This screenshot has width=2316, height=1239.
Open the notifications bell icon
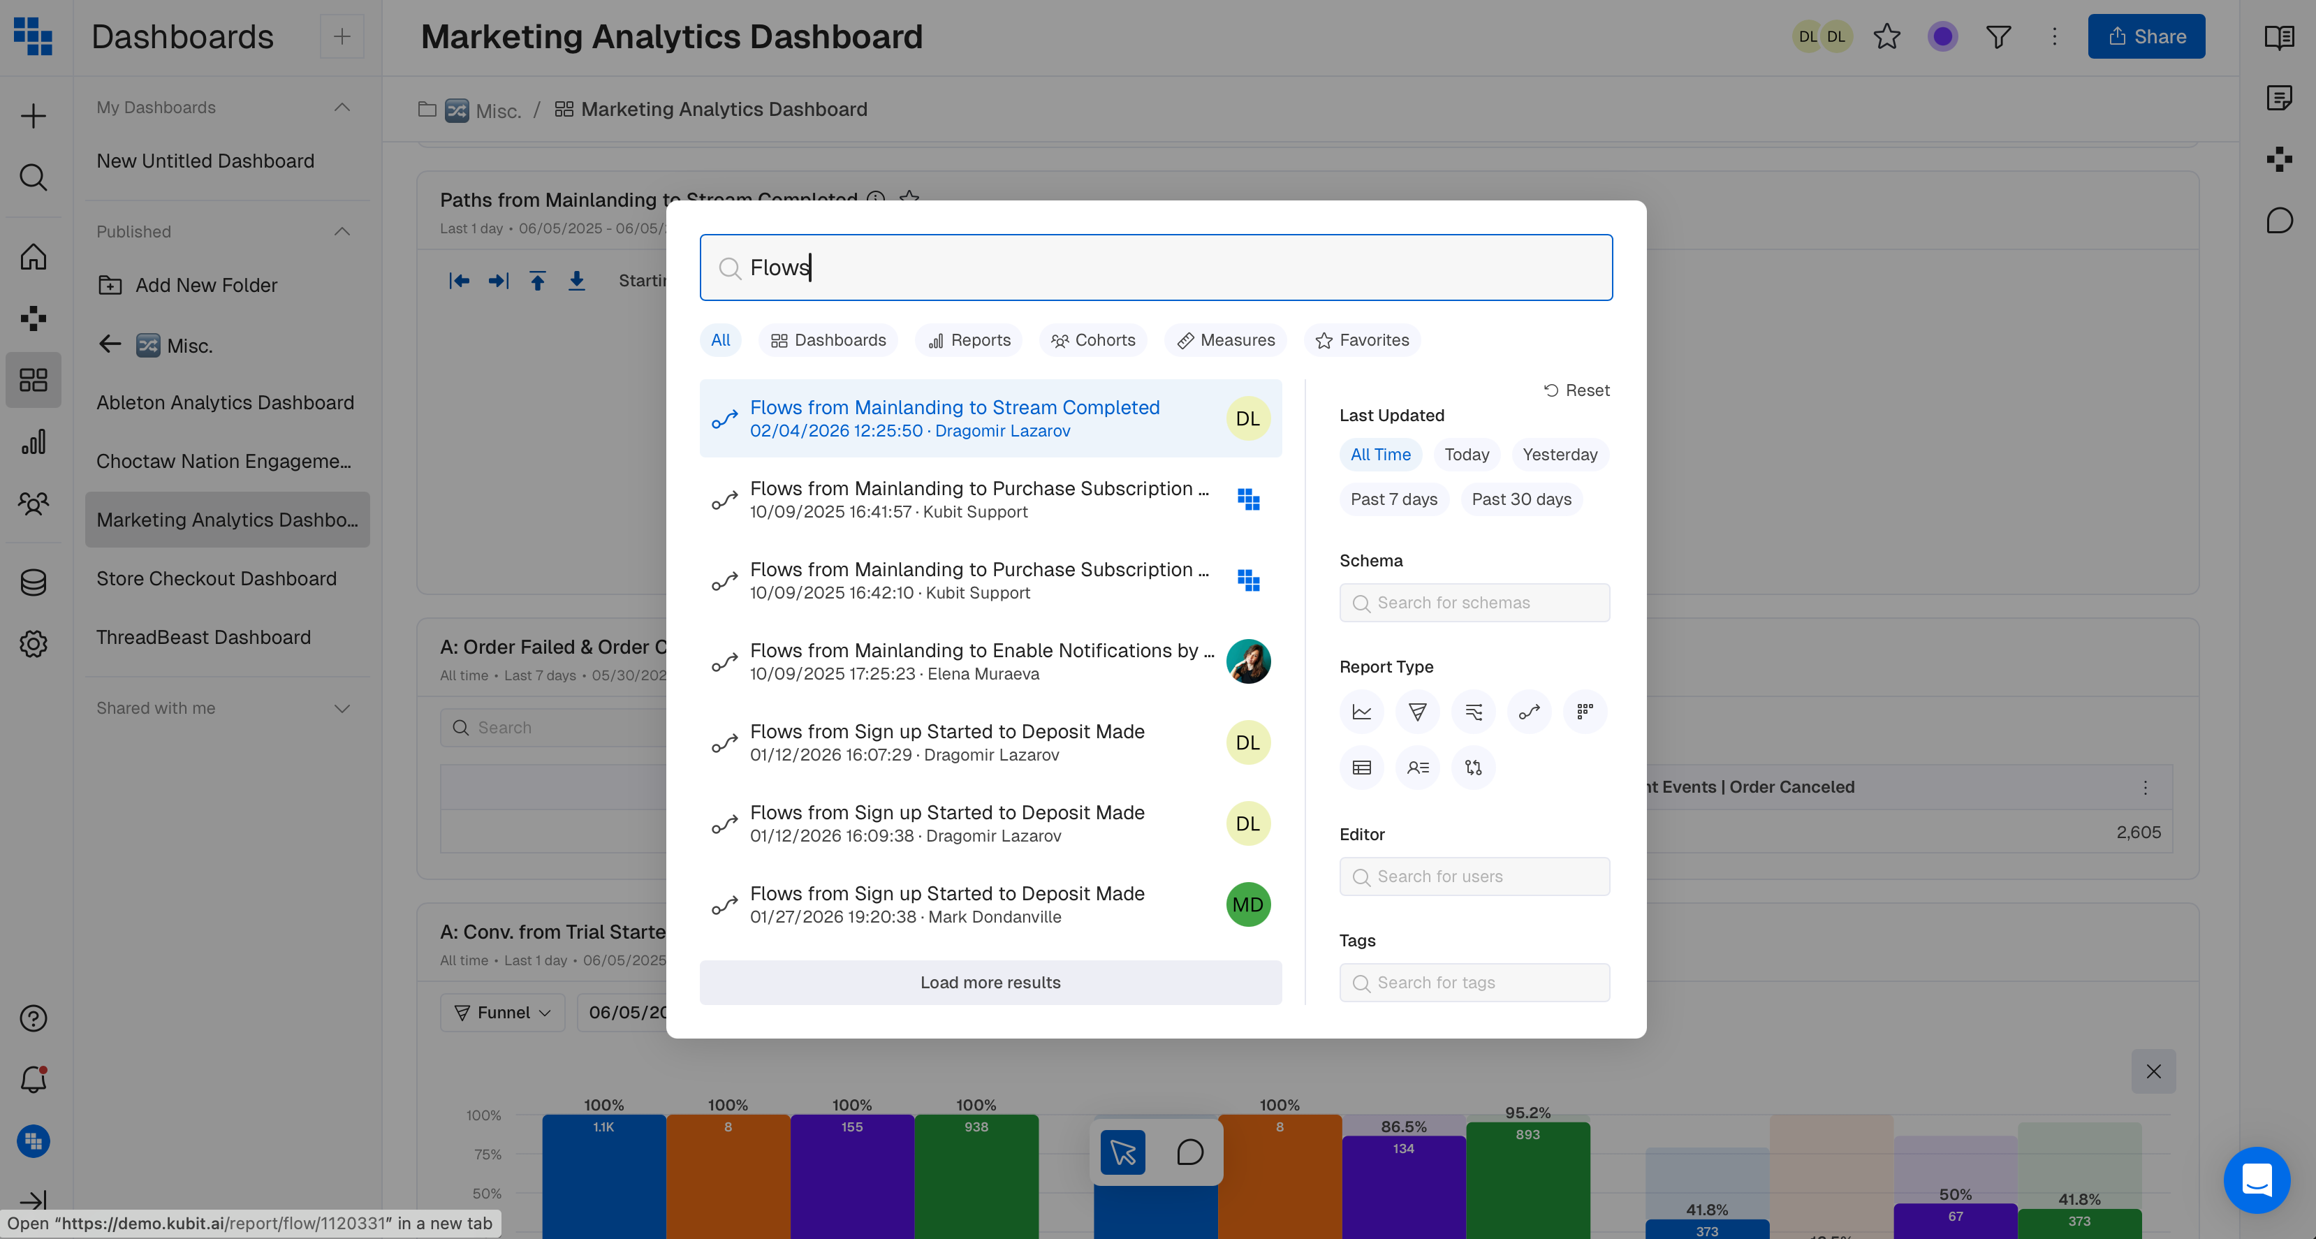tap(34, 1079)
